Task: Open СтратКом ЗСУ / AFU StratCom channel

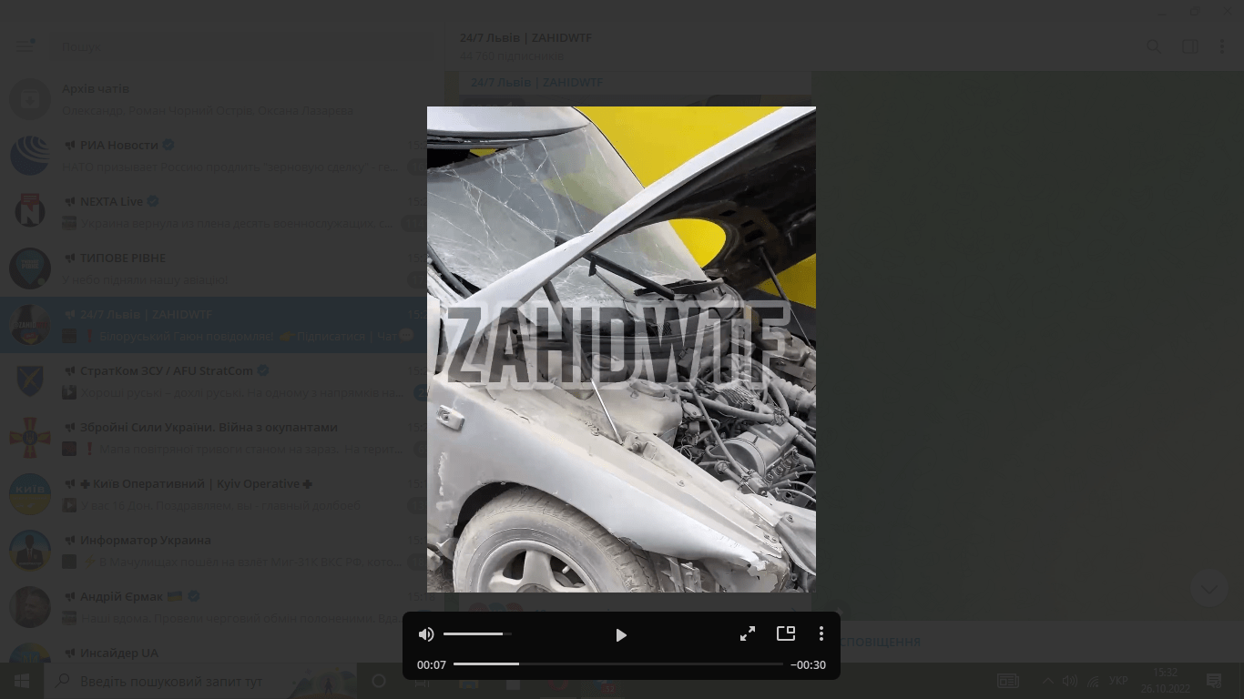Action: 222,381
